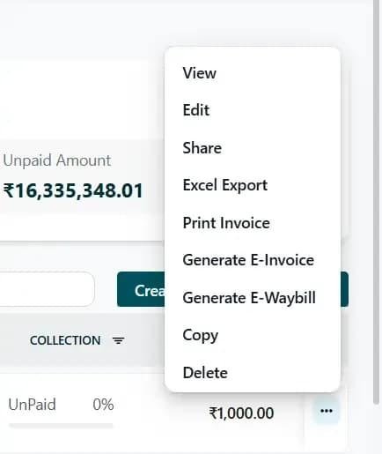
Task: Click the ₹1,000.00 amount cell
Action: click(241, 413)
